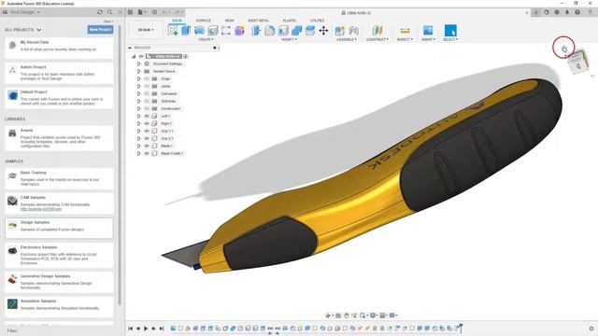Image resolution: width=598 pixels, height=336 pixels.
Task: Select the Fillet tool in Modify
Action: [x=270, y=31]
